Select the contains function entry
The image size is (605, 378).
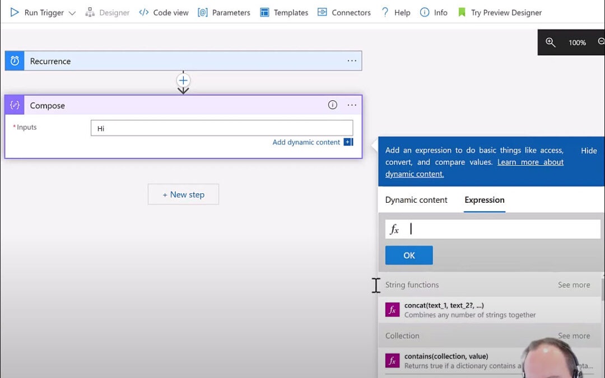tap(490, 361)
